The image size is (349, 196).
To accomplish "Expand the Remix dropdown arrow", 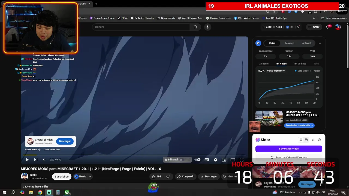I will (90, 176).
